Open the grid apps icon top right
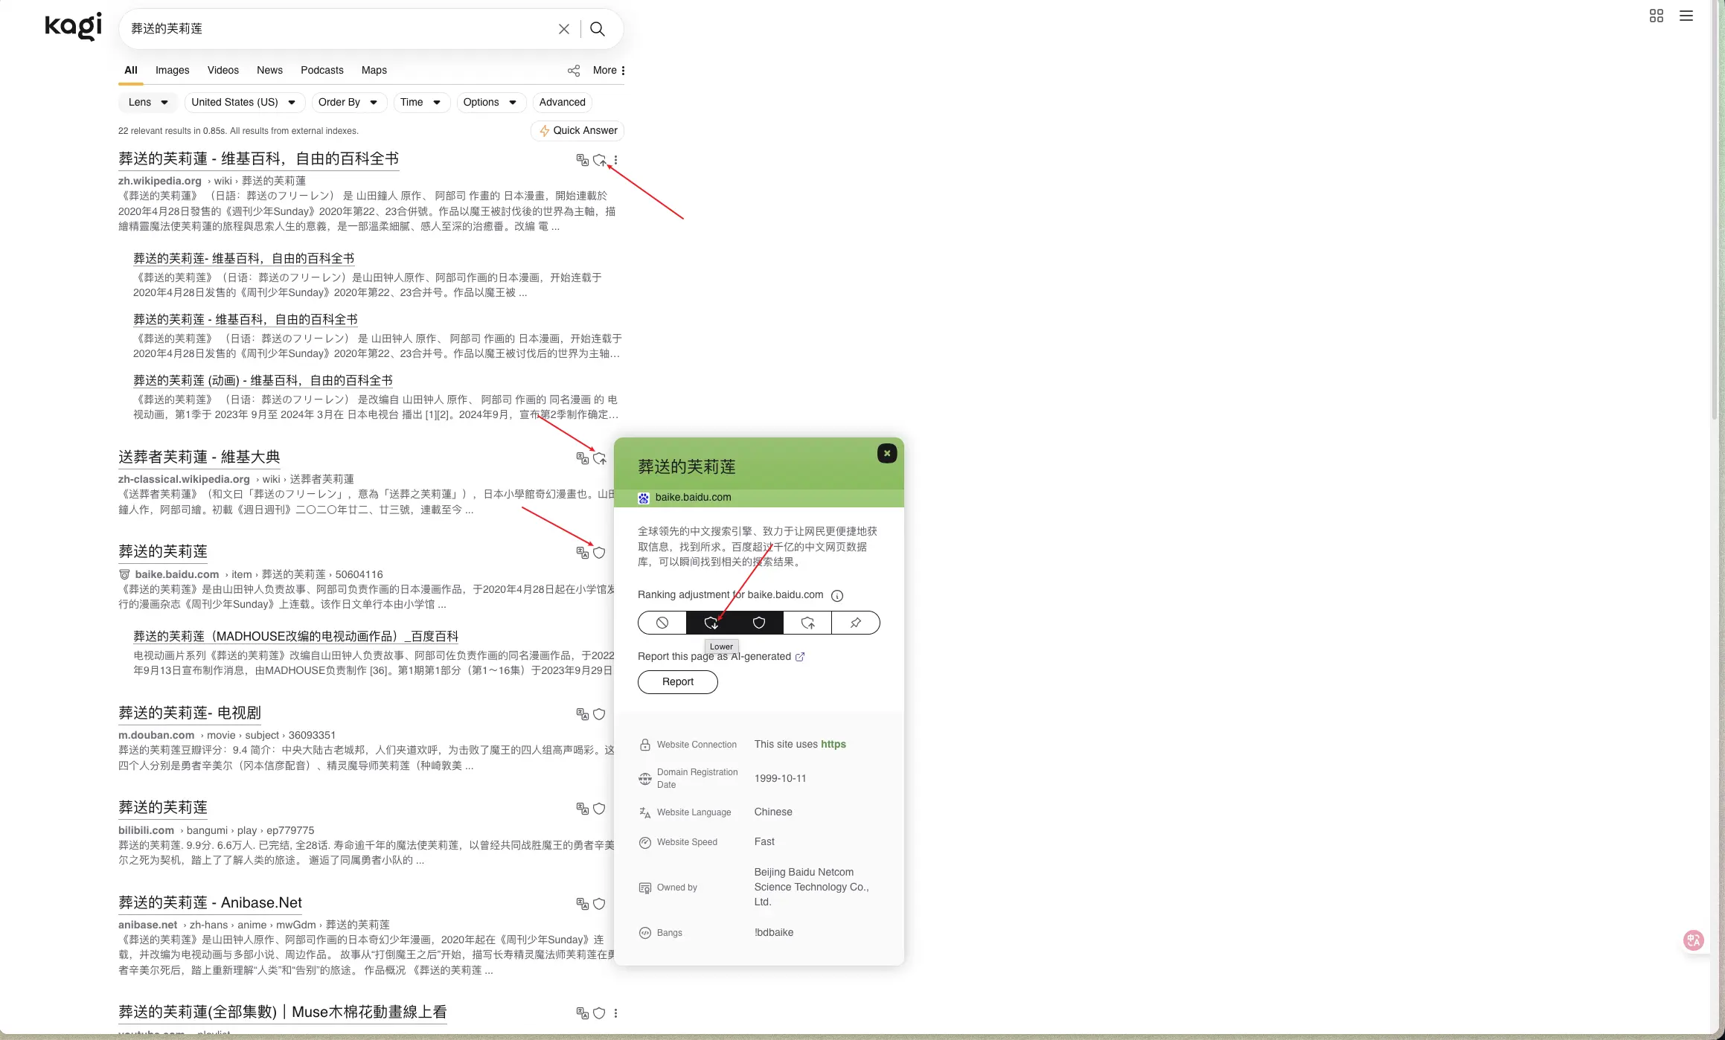This screenshot has width=1725, height=1040. pos(1656,16)
